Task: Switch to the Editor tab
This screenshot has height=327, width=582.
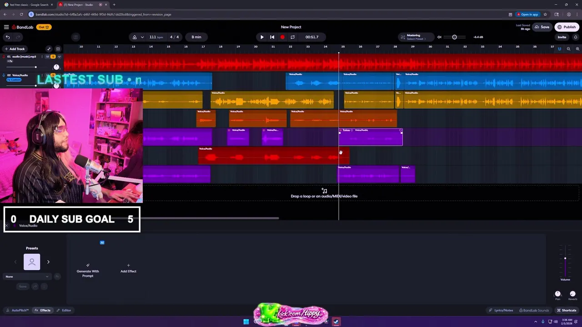Action: (x=64, y=310)
